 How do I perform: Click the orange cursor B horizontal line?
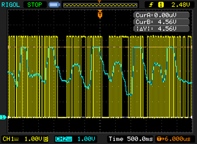(100, 47)
